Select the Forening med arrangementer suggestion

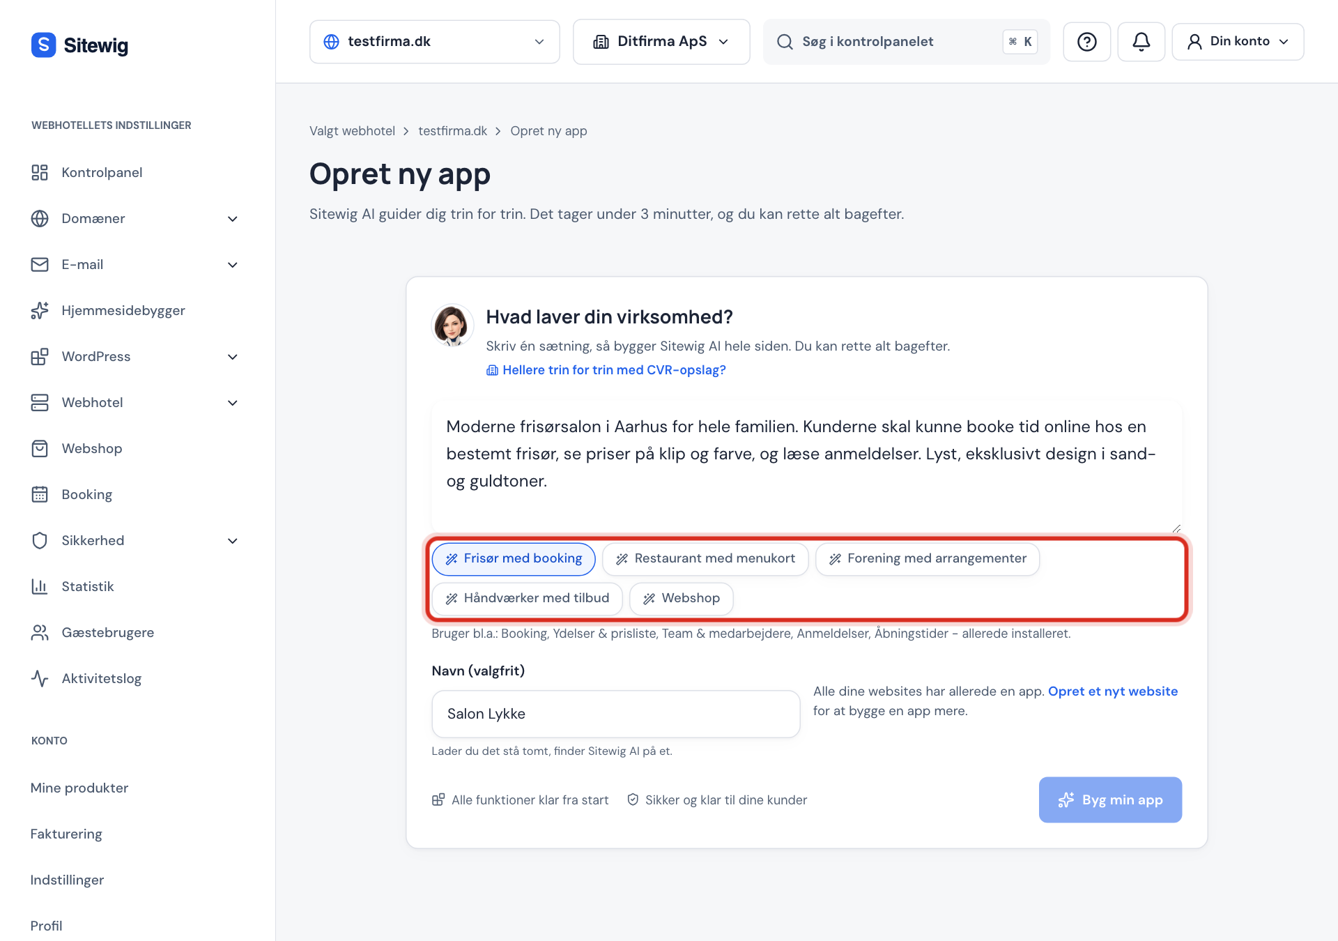tap(928, 559)
